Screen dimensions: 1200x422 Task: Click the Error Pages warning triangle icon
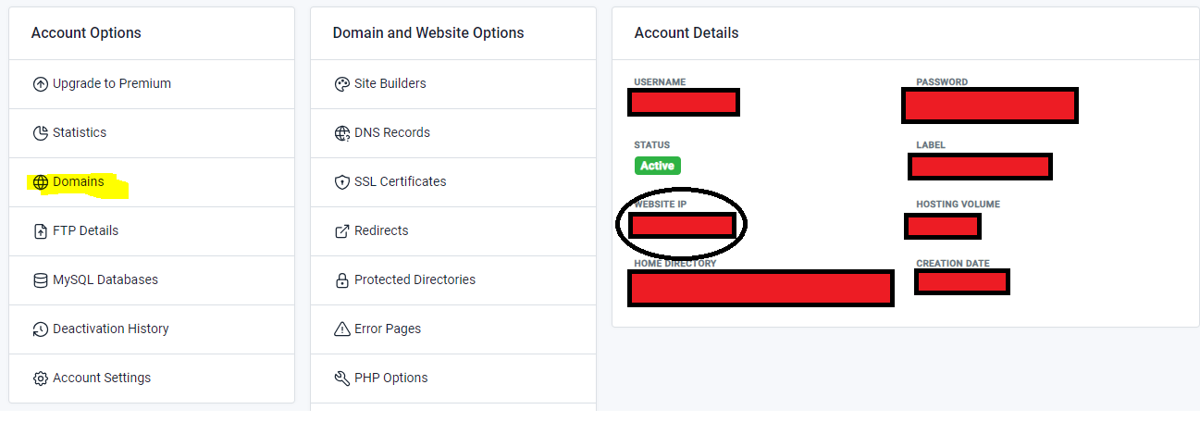pos(341,329)
